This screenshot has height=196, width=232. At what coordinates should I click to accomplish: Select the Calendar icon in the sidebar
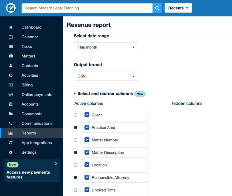[10, 37]
